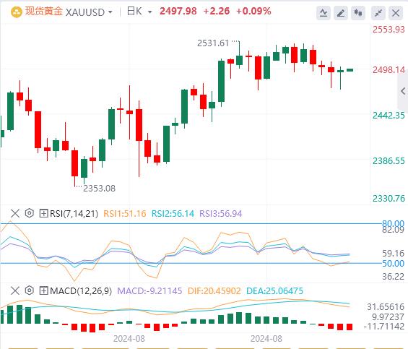Click the RSI3:56.94 value
This screenshot has height=349, width=408.
click(x=221, y=214)
